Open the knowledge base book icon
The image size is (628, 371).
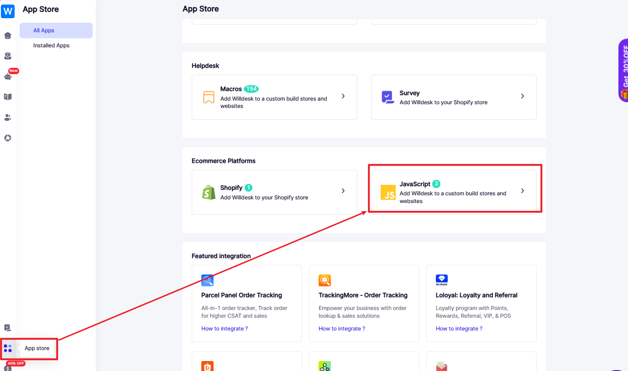(x=8, y=97)
